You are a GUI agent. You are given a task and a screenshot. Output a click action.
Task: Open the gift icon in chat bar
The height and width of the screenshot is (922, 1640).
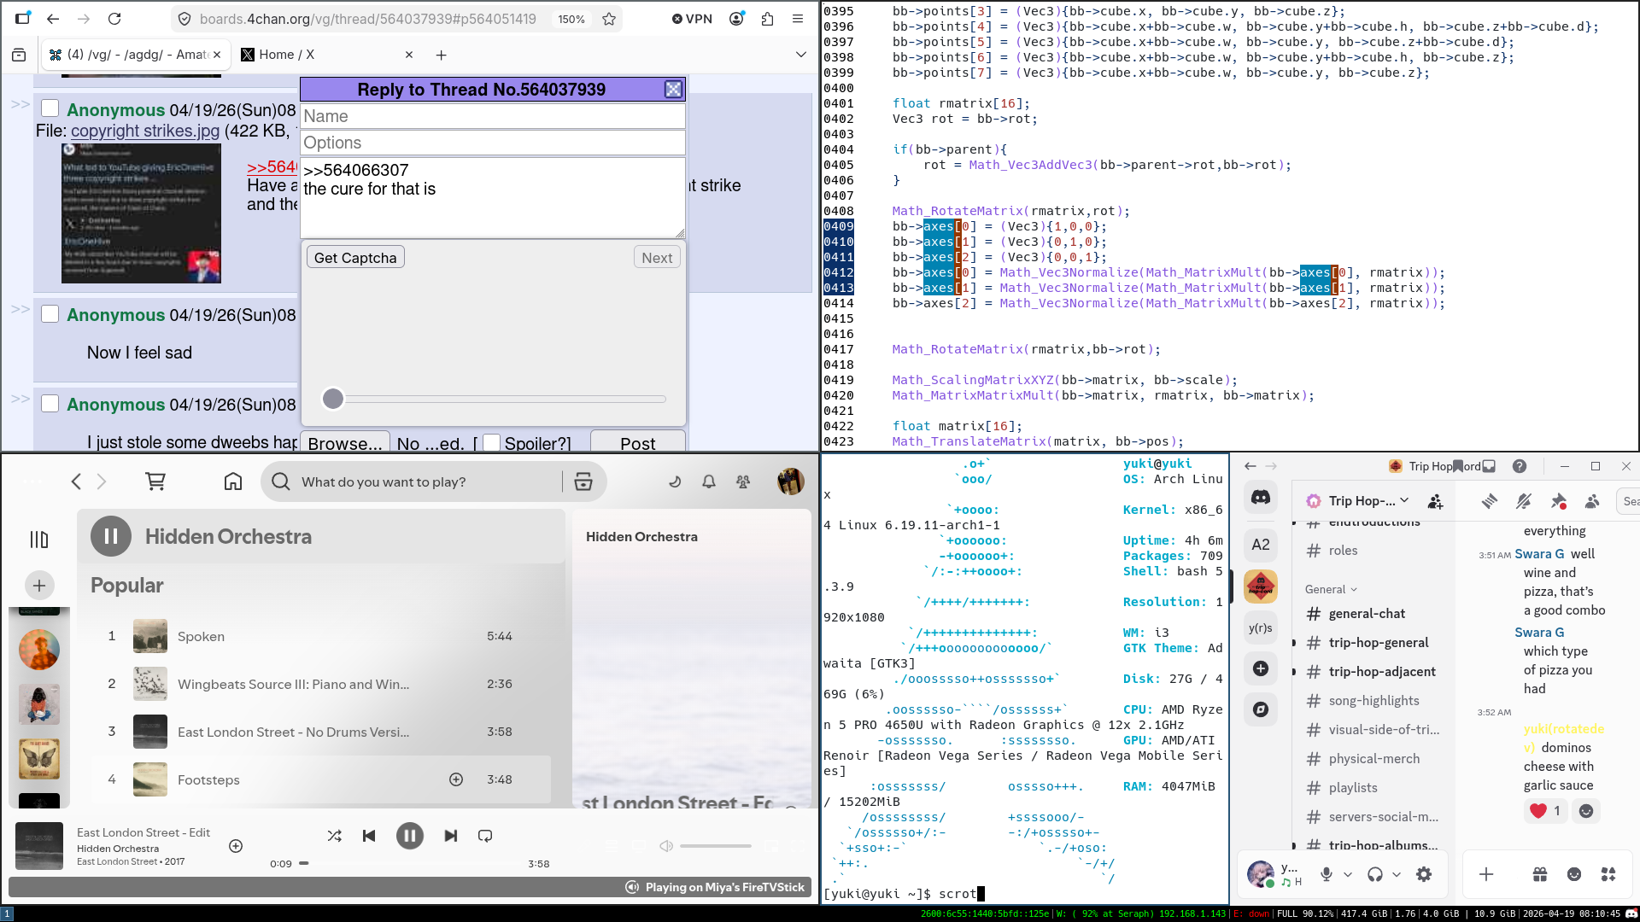point(1540,874)
